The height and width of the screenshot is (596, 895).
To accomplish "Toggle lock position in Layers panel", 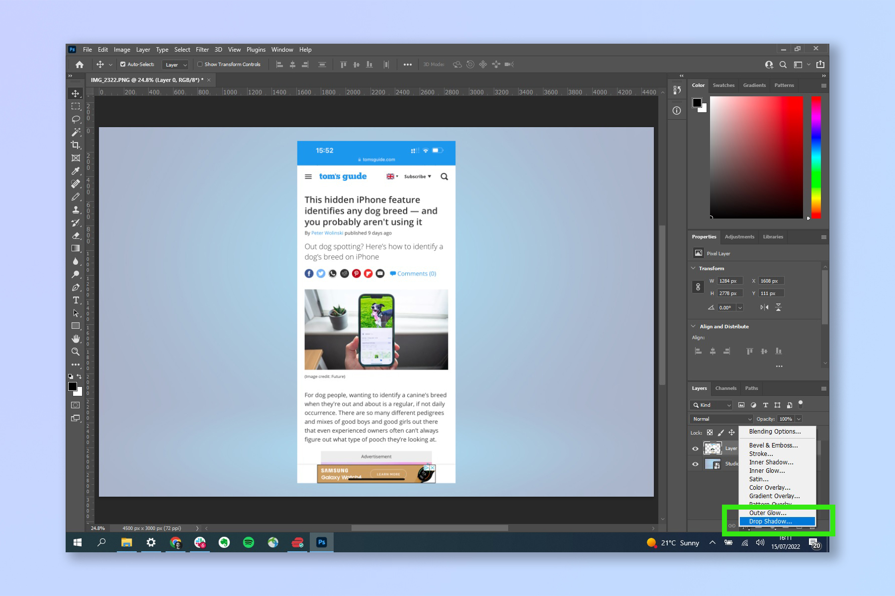I will [732, 433].
